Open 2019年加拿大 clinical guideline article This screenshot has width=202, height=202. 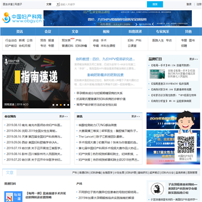pyautogui.click(x=107, y=198)
